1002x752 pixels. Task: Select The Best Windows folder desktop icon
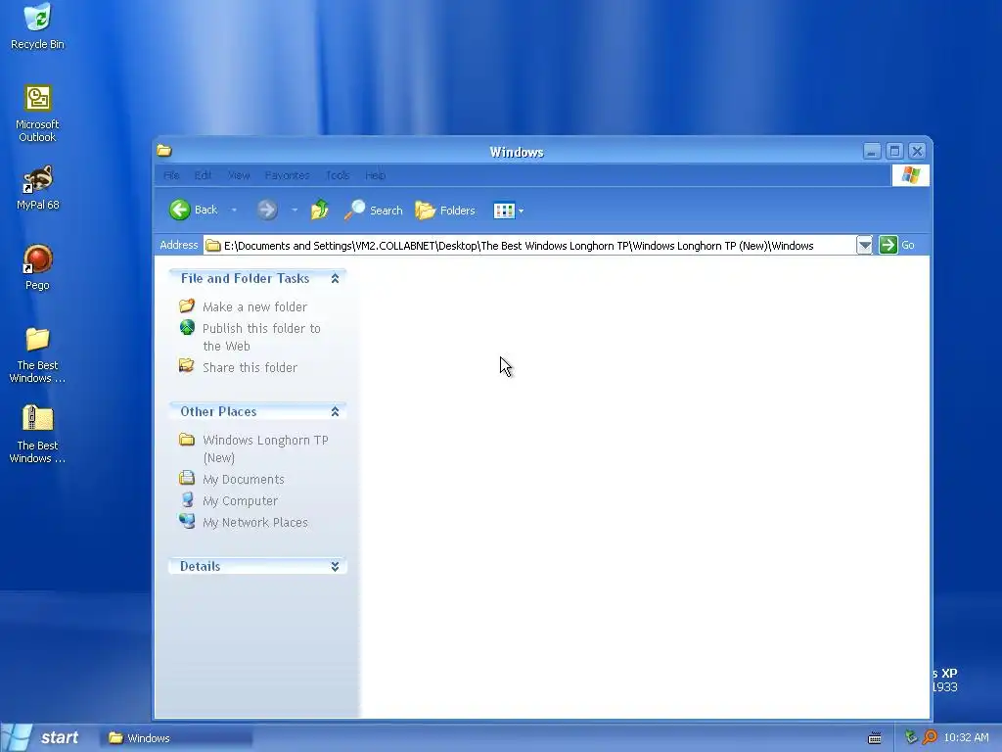coord(37,355)
